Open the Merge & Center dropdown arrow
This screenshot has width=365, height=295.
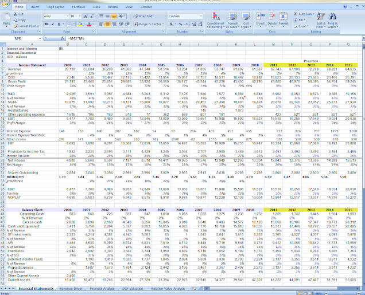point(164,24)
